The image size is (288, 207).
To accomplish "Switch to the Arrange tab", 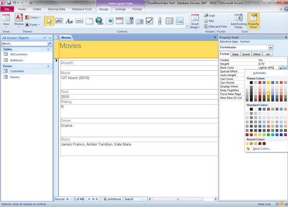I will pos(120,9).
